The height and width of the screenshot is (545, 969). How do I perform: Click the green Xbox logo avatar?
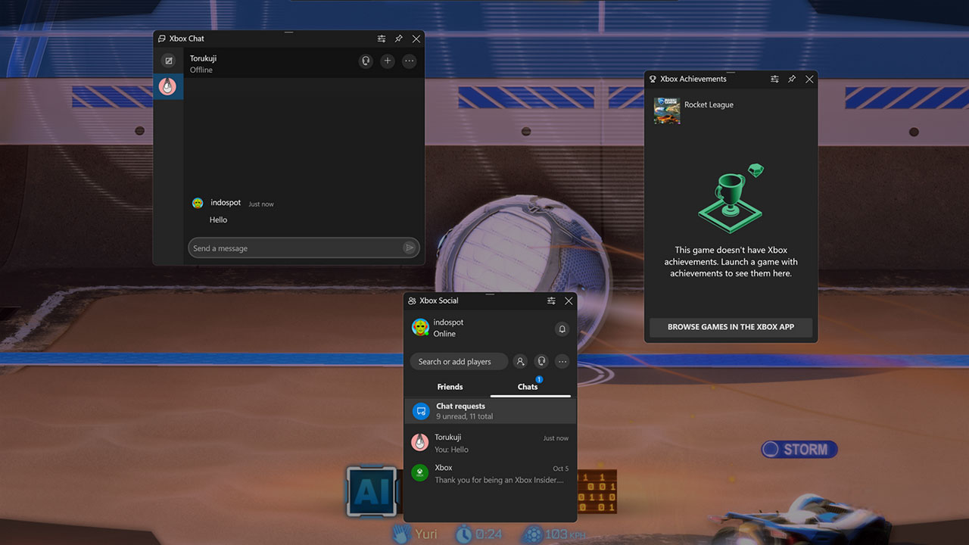(x=419, y=473)
